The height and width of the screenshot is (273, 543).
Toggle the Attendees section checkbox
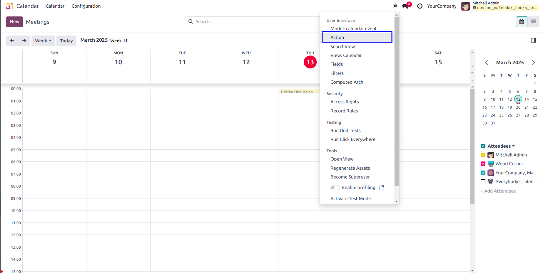click(x=483, y=146)
